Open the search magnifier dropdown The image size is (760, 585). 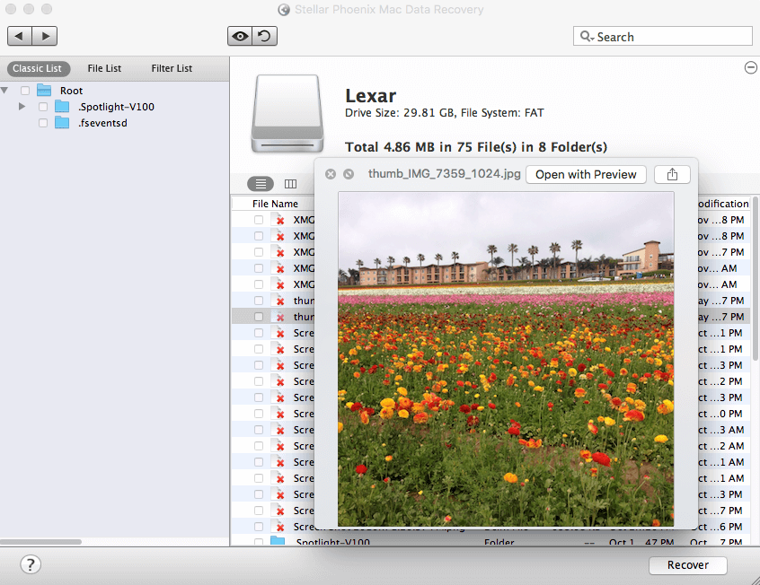click(587, 36)
